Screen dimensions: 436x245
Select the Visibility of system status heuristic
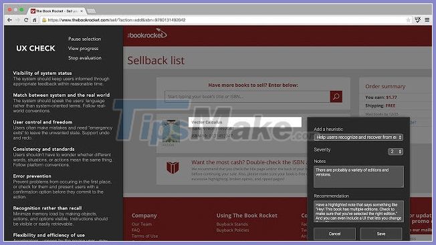[42, 73]
